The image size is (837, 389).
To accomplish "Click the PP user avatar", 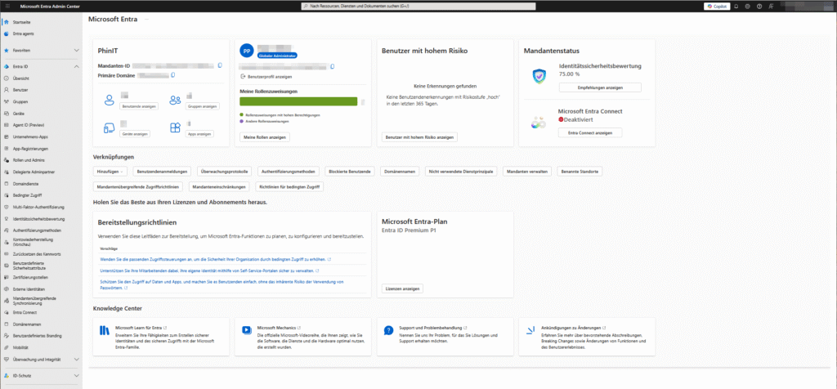I will pyautogui.click(x=246, y=51).
